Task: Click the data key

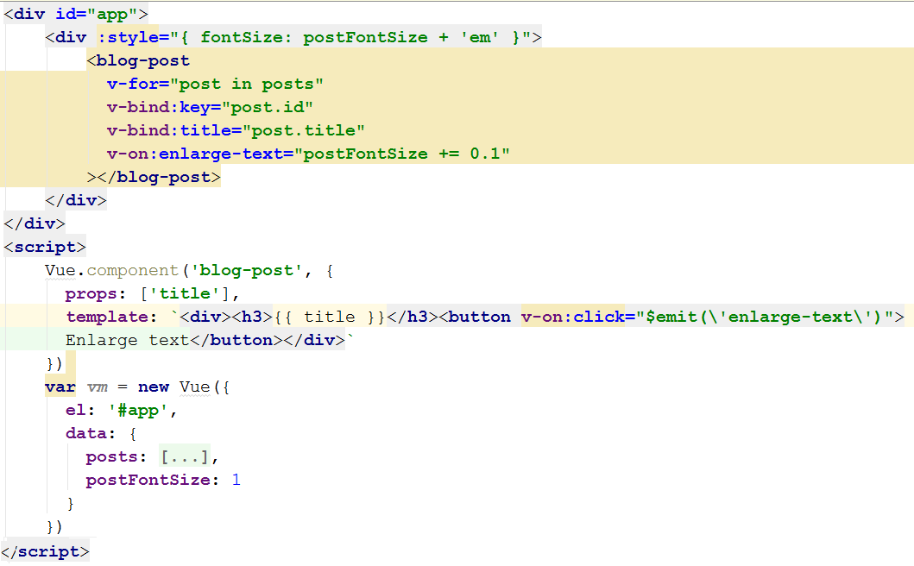Action: (x=85, y=434)
